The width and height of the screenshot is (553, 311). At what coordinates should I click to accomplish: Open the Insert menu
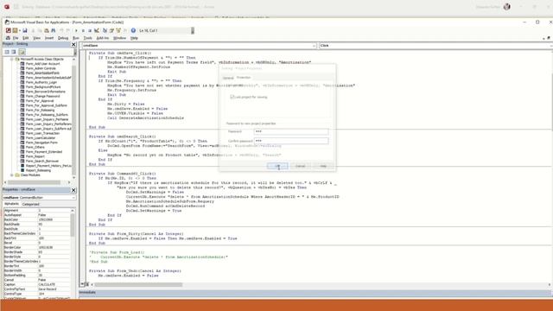pyautogui.click(x=49, y=38)
